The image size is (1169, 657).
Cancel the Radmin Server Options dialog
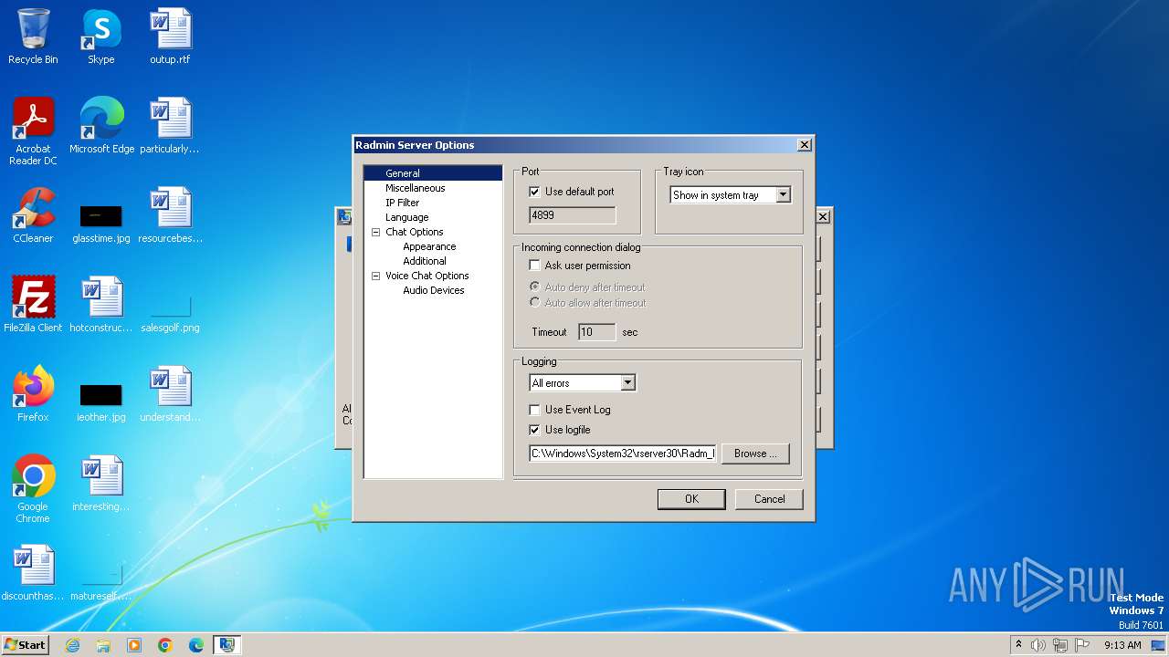click(x=769, y=499)
